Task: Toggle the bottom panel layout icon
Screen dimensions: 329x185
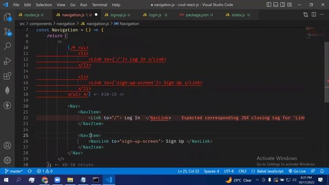Action: (276, 5)
